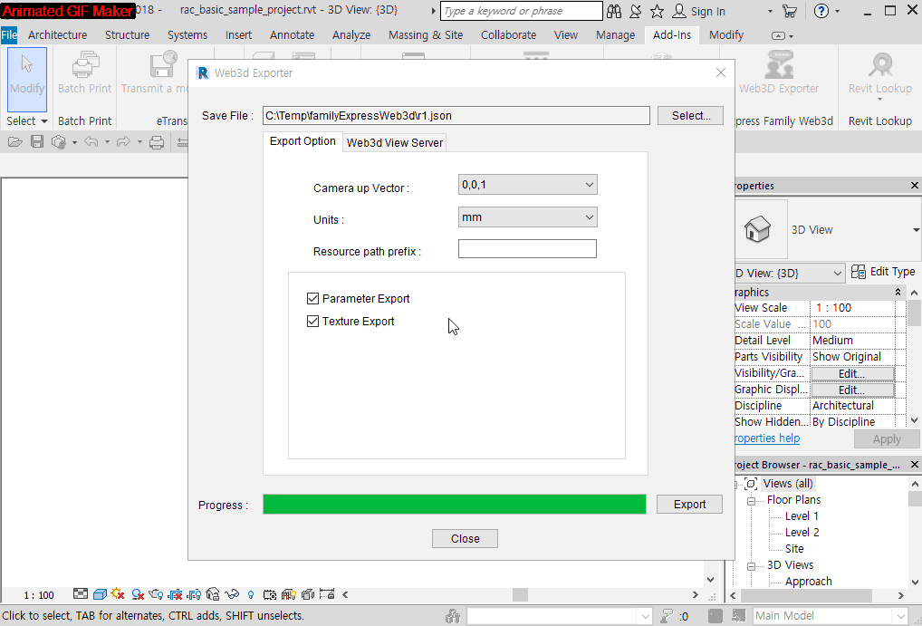Click the star favorites icon in the title bar
Image resolution: width=922 pixels, height=626 pixels.
(x=657, y=11)
